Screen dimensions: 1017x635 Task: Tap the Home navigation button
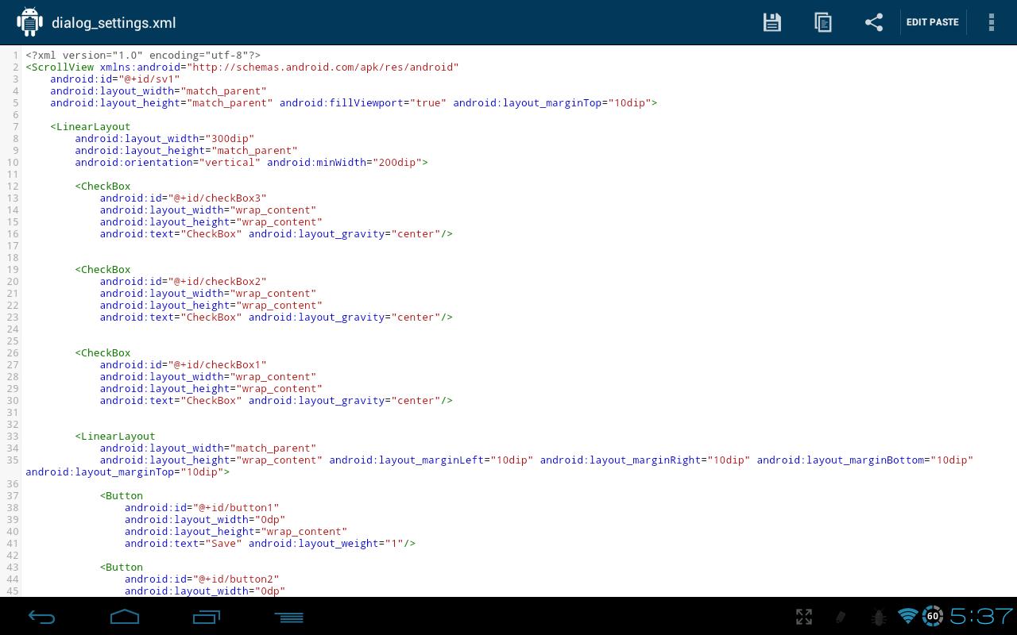124,617
